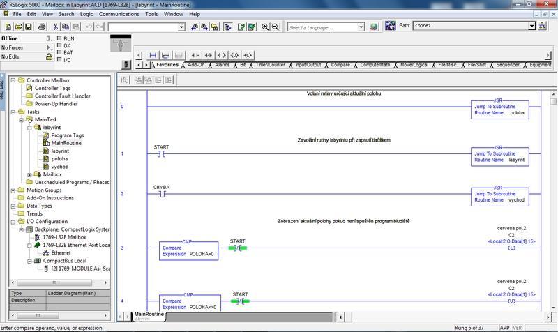Insert an Examine Off (XIO) contact
Viewport: 558px width, 332px height.
[x=208, y=55]
